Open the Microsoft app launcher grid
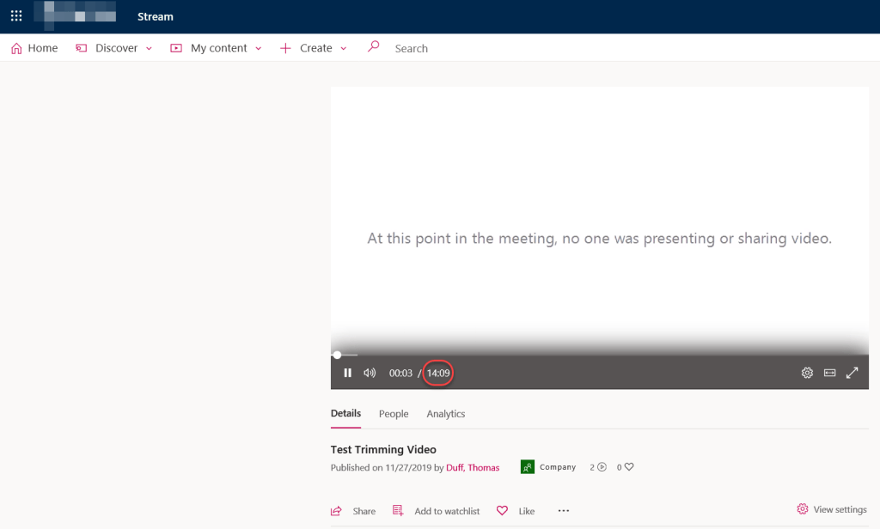 (15, 15)
